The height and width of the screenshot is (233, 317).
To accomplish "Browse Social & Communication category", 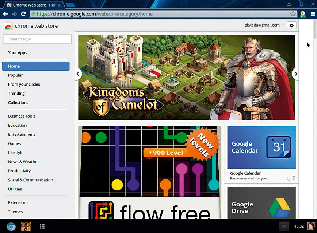I will point(31,180).
